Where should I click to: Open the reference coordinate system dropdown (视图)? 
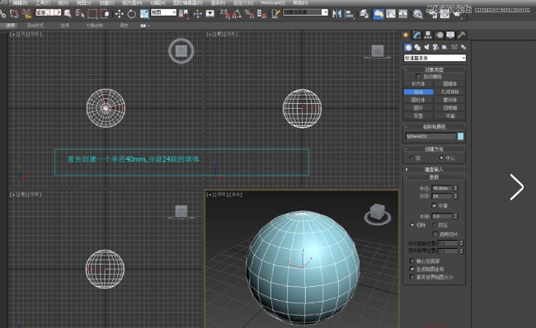pyautogui.click(x=164, y=12)
